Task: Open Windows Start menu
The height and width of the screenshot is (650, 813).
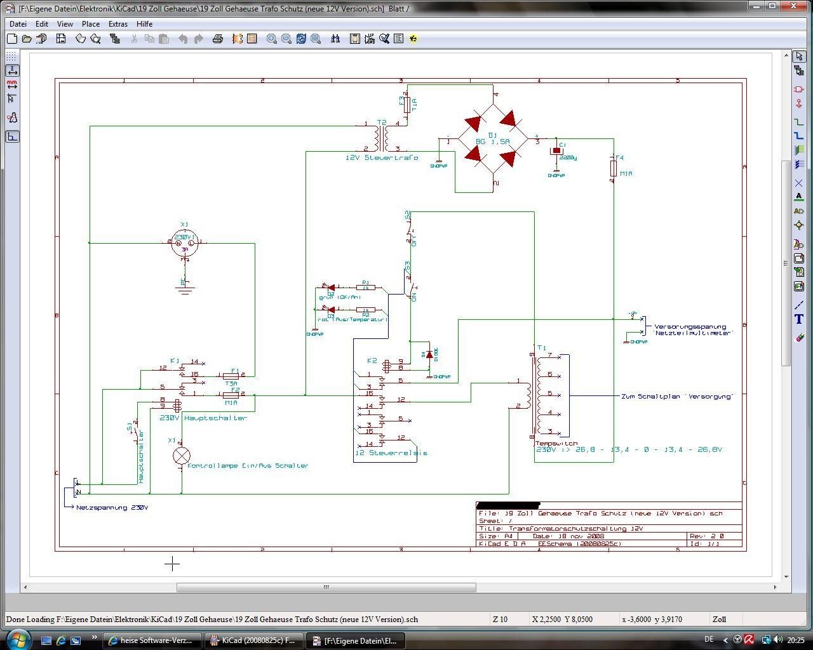Action: [17, 639]
